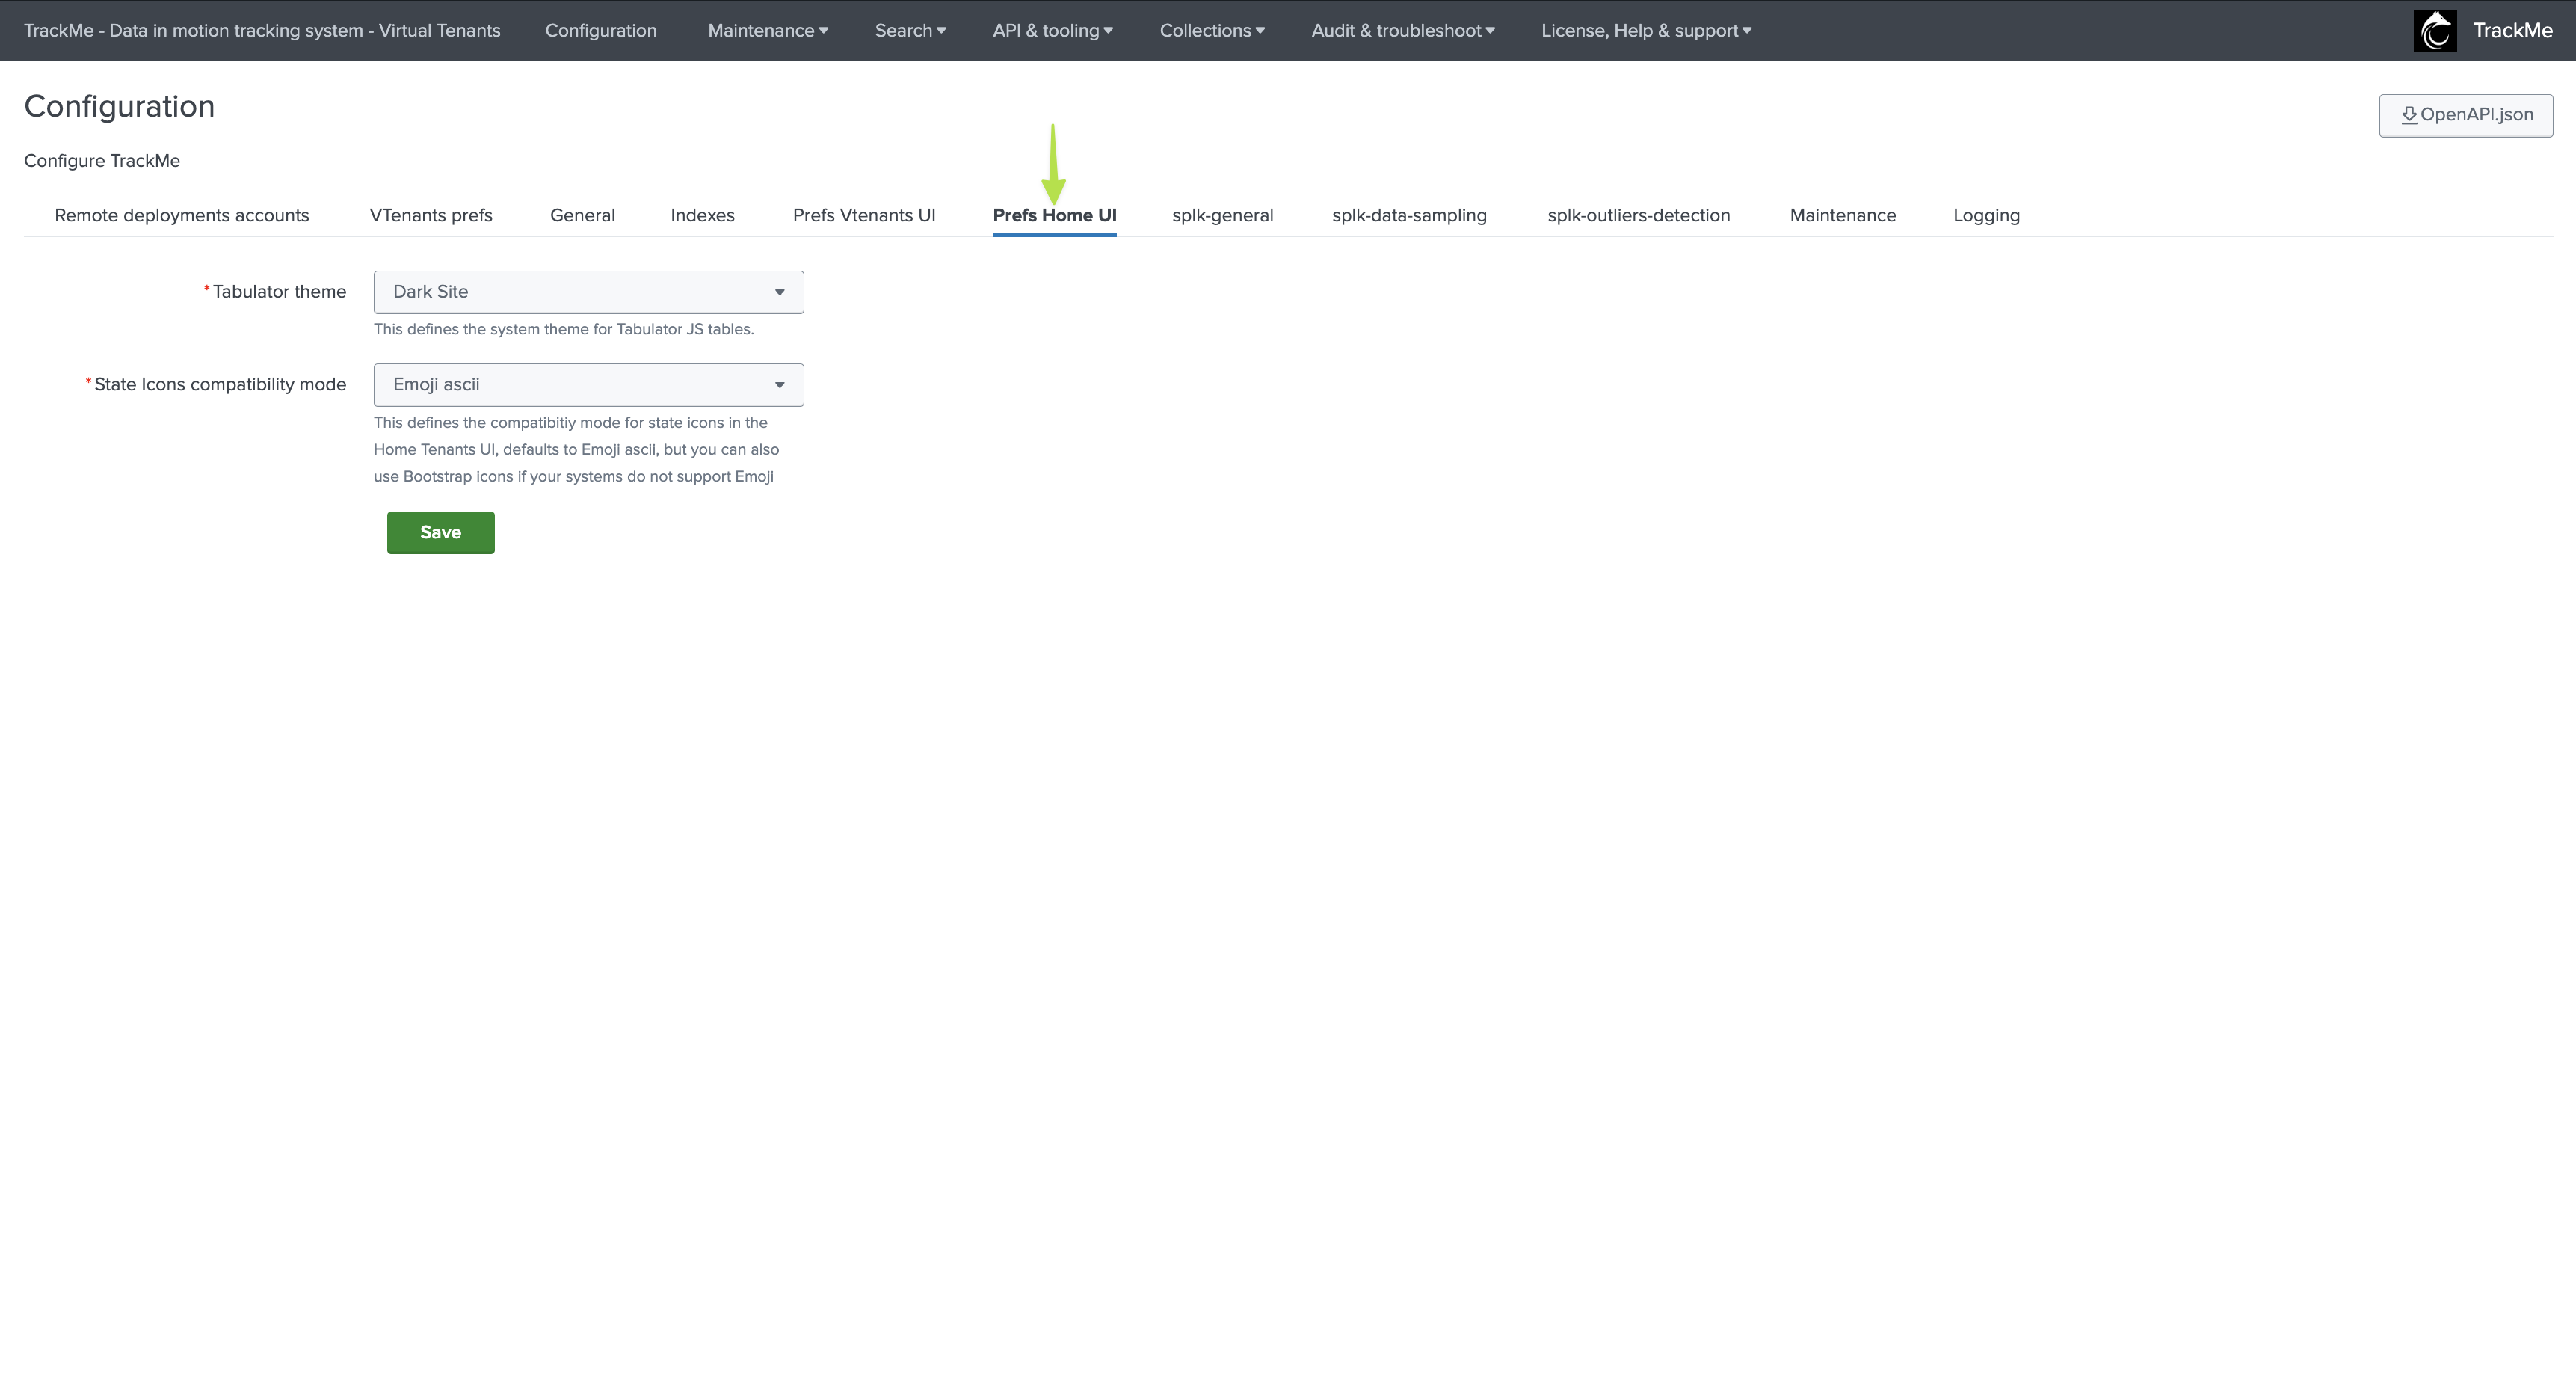Switch to the Logging tab
The image size is (2576, 1379).
tap(1986, 215)
